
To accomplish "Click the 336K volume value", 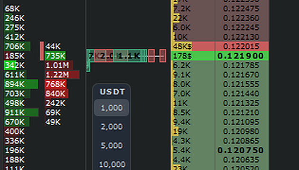I will (15, 141).
